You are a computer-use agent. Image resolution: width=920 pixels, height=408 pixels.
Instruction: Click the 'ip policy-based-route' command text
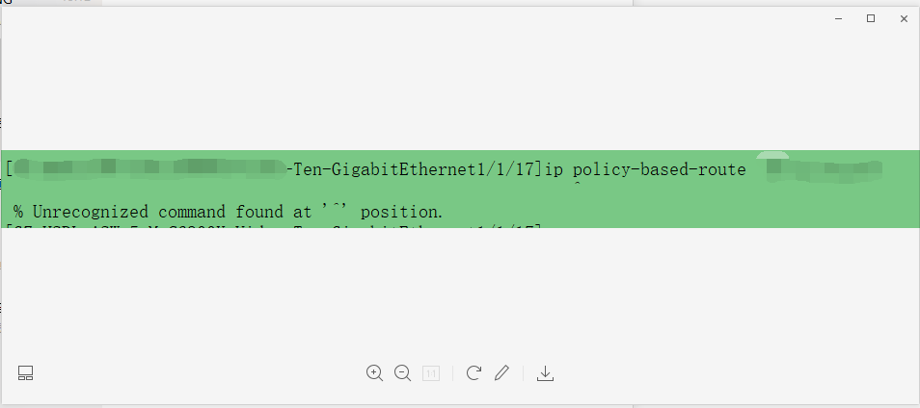coord(645,170)
